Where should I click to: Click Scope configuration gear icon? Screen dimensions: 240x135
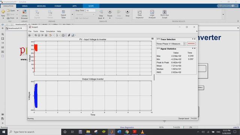point(29,35)
